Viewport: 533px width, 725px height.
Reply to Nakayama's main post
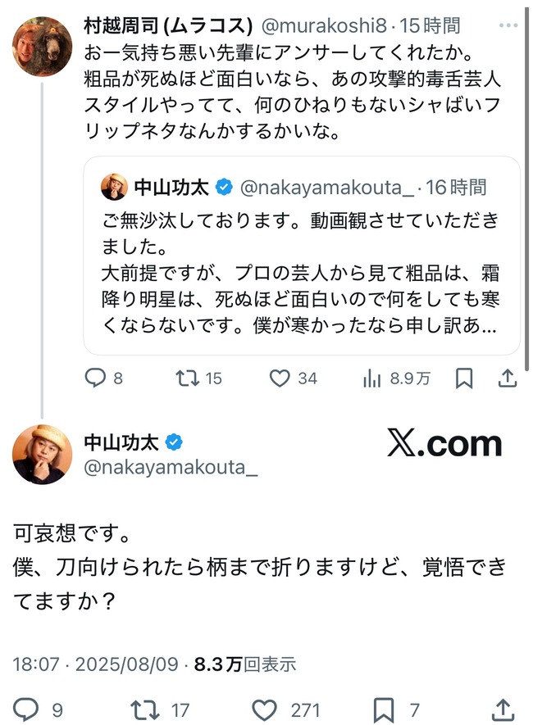tap(27, 708)
